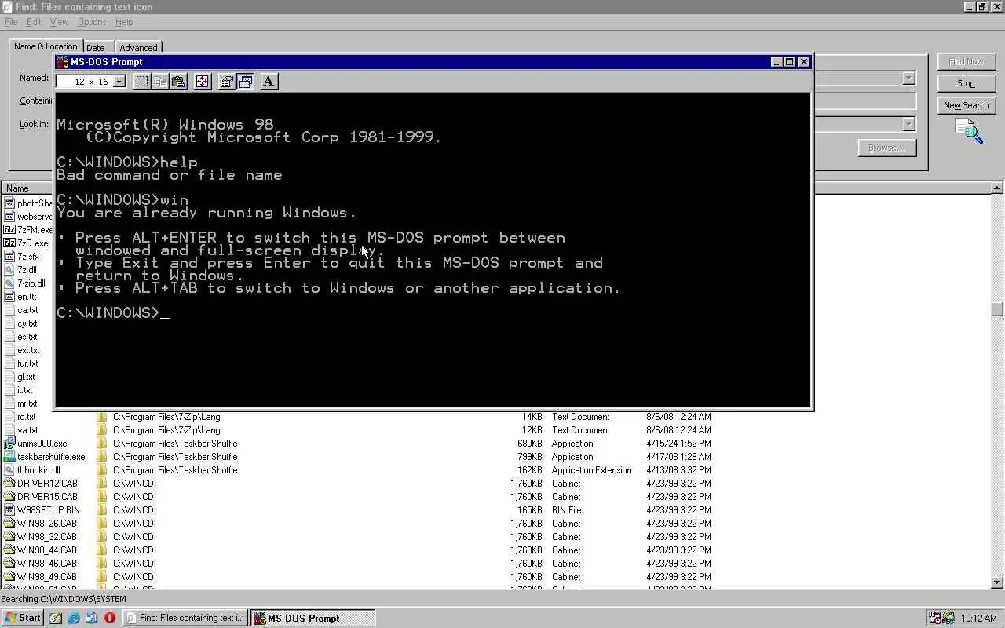Click the 'Cabinet' type of WIN98_32.CAB row
This screenshot has width=1005, height=628.
tap(566, 537)
